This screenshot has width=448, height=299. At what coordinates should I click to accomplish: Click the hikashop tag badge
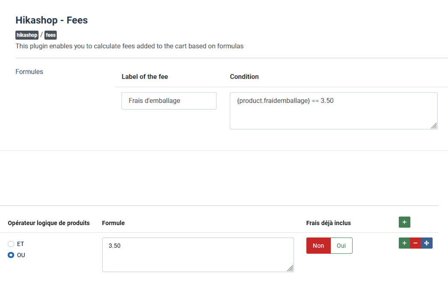[x=27, y=35]
